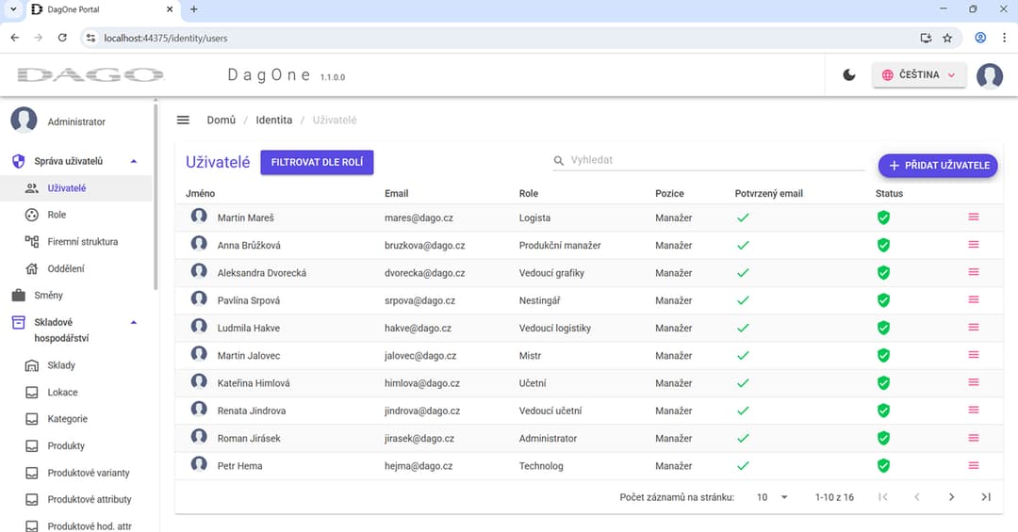Open actions menu for Renata Jindrova
Viewport: 1018px width, 532px height.
973,410
